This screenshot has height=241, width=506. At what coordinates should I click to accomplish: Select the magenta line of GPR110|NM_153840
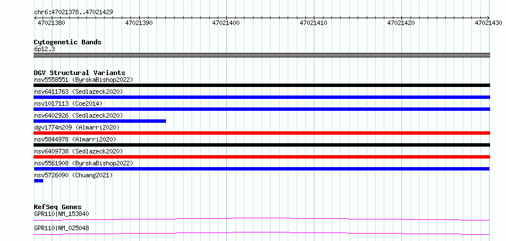pyautogui.click(x=262, y=219)
